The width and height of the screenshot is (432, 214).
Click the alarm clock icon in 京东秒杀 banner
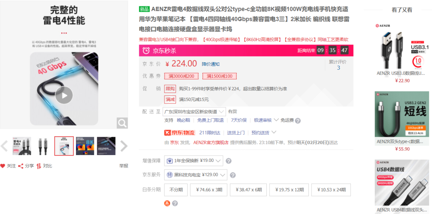coord(146,50)
